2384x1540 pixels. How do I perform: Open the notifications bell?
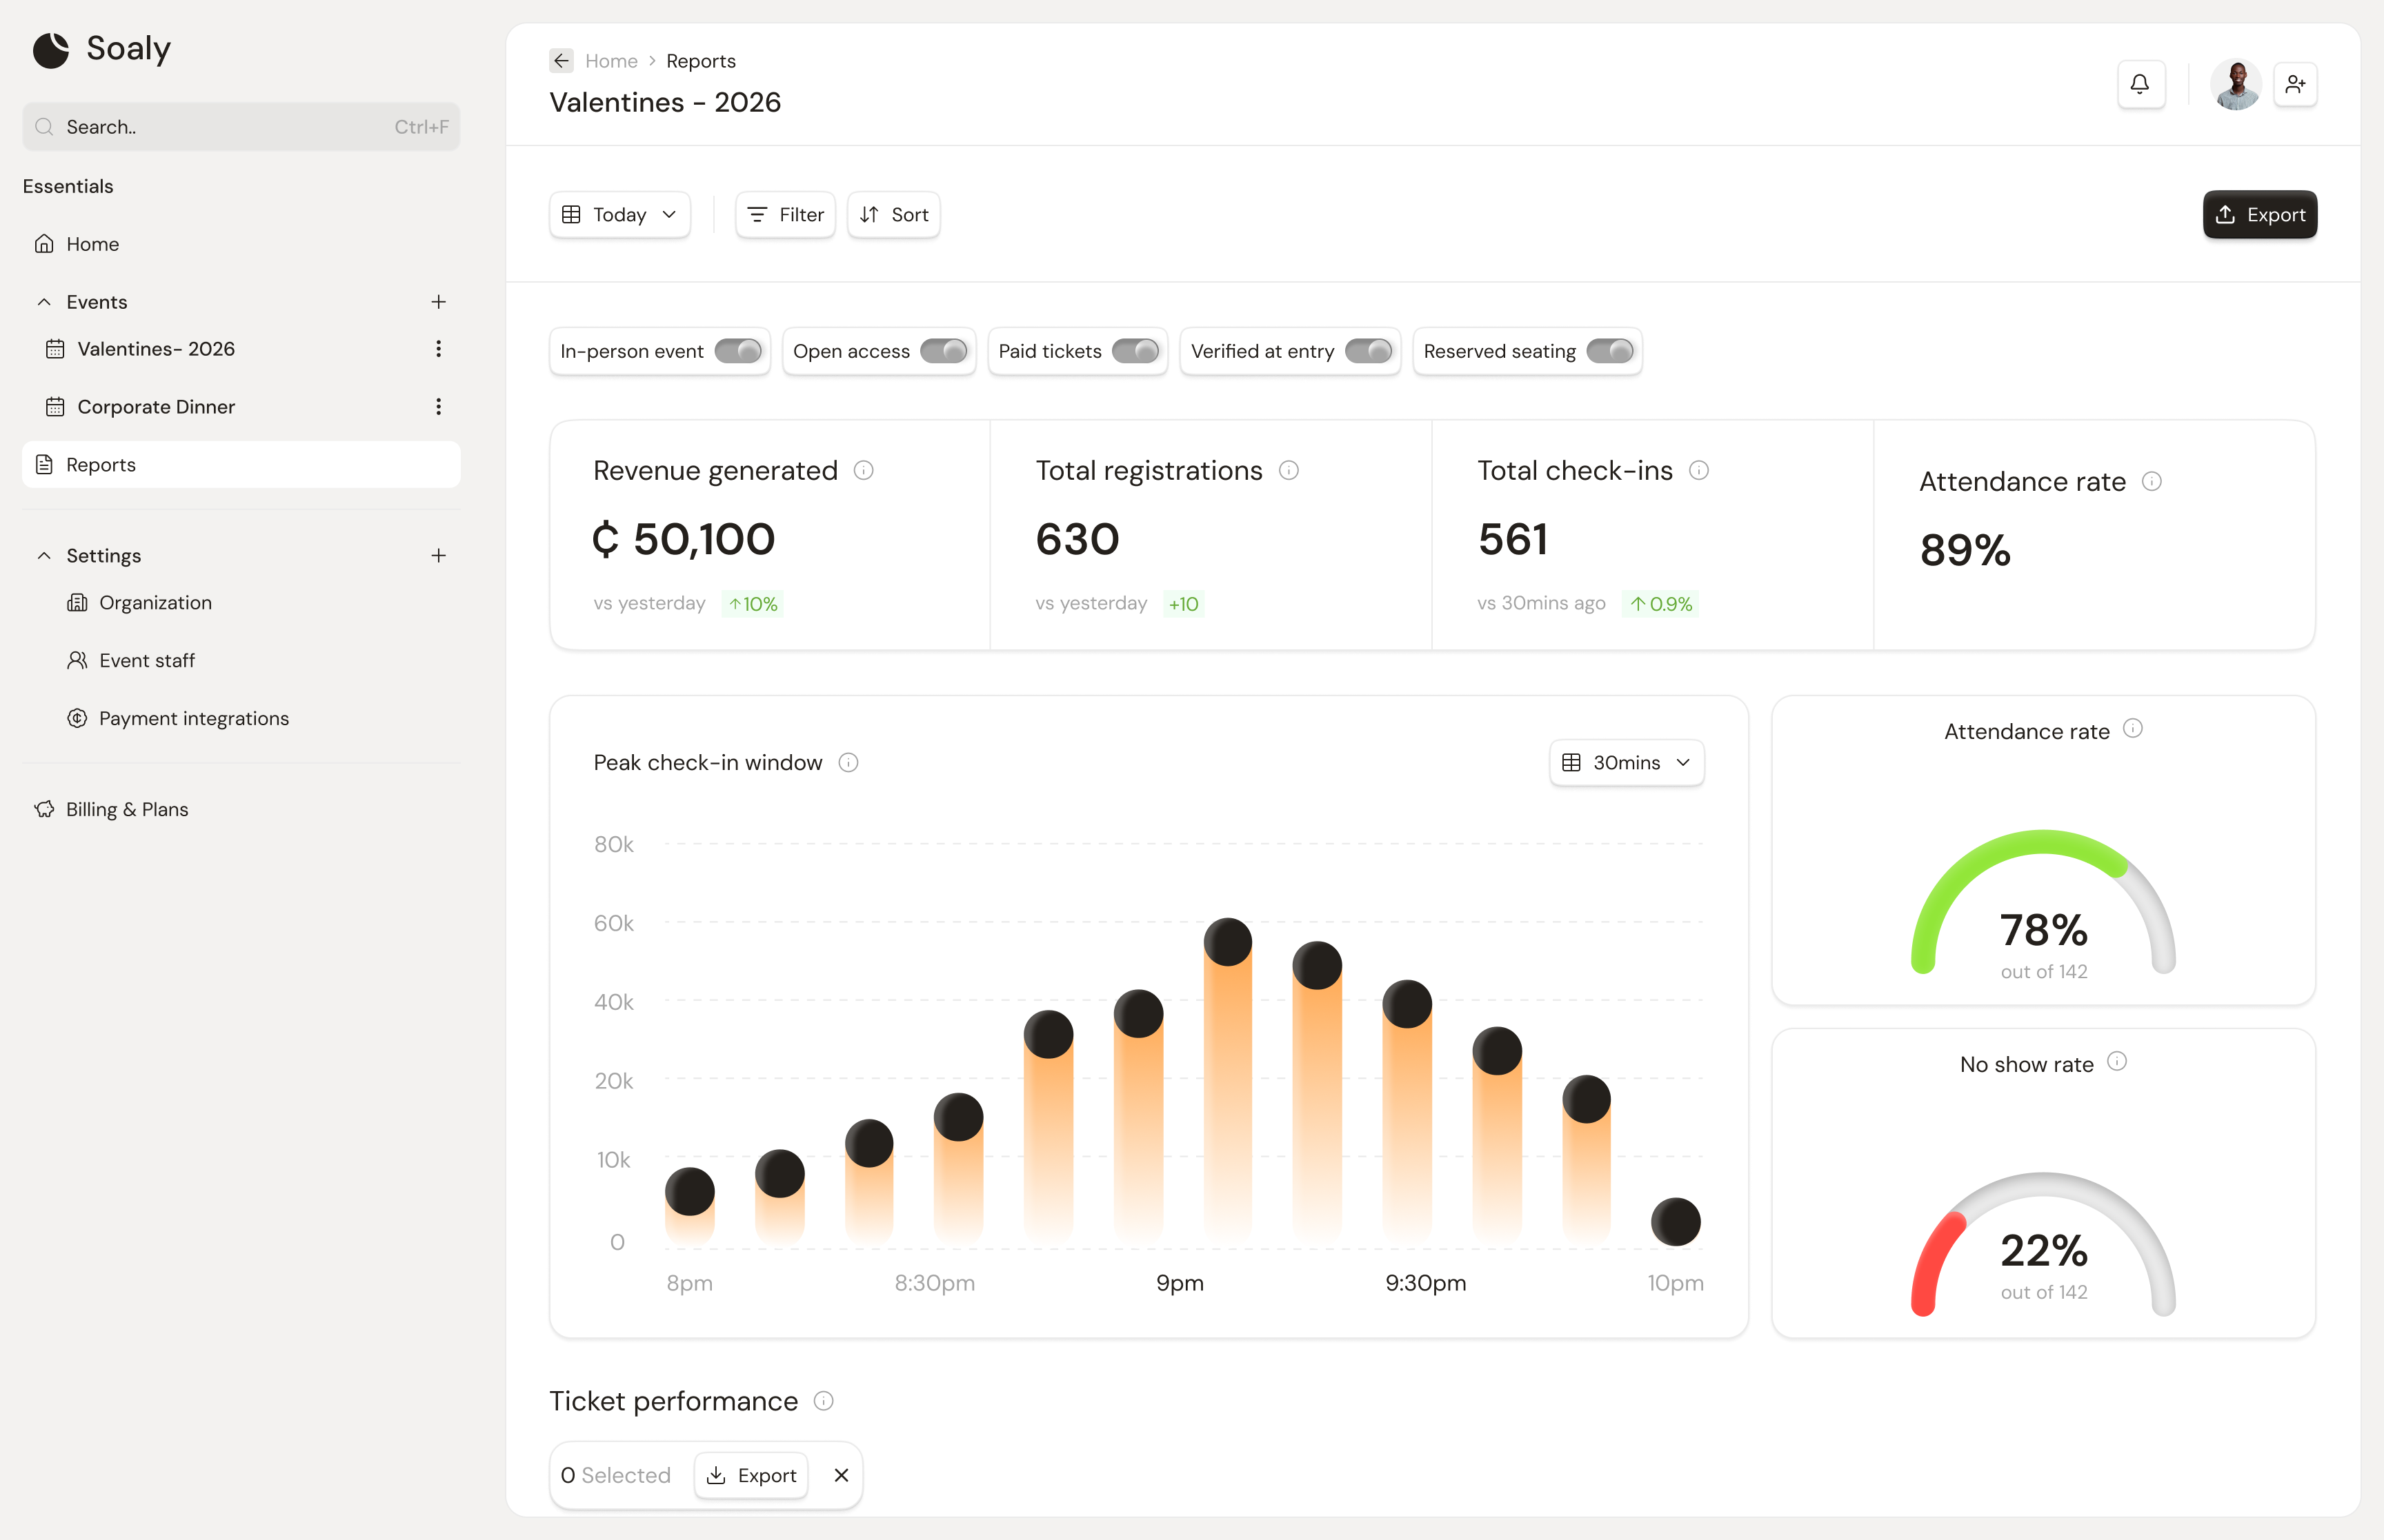coord(2140,85)
